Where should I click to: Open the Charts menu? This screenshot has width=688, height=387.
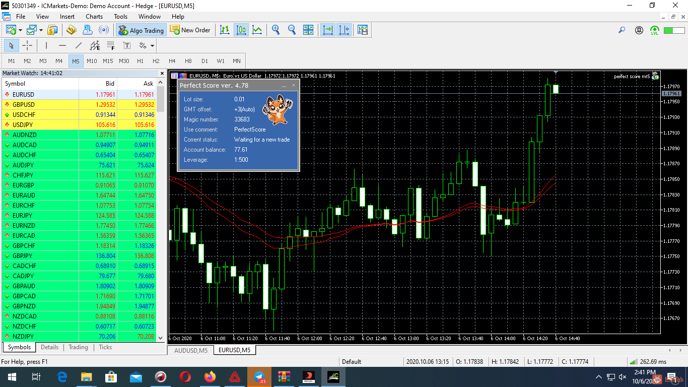coord(94,17)
